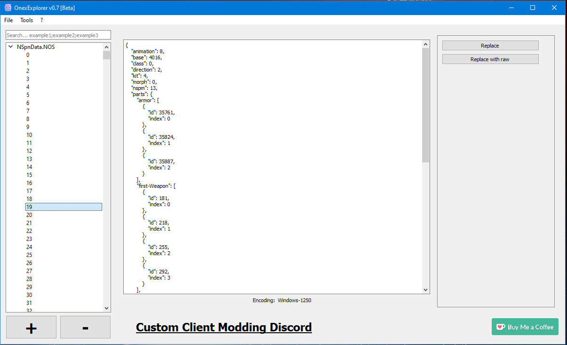
Task: Click inside the JSON text editor area
Action: click(282, 165)
